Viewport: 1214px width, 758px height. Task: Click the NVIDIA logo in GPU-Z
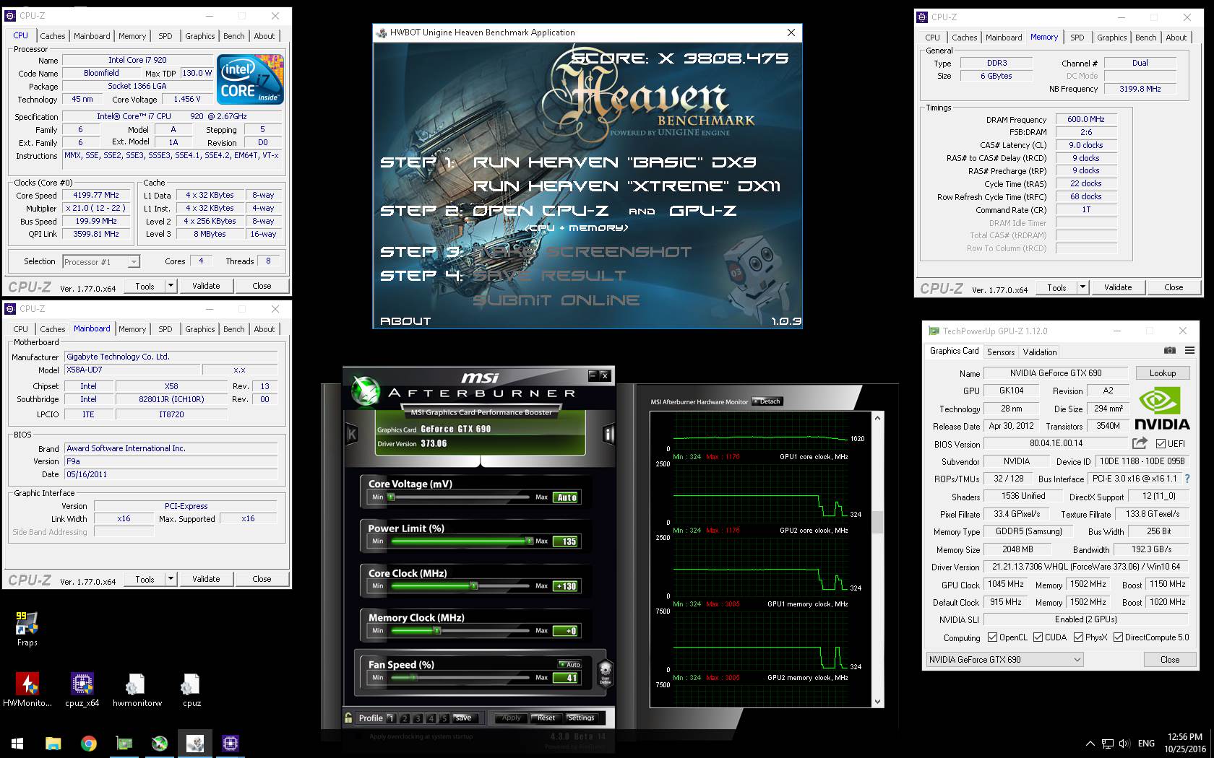(x=1161, y=409)
